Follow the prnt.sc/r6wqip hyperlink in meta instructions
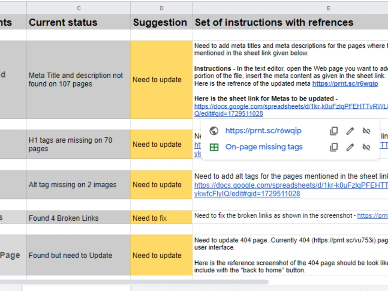Viewport: 388px width, 291px height. (345, 84)
